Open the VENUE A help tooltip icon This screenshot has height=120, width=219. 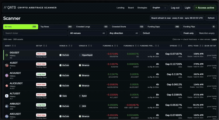(69, 46)
